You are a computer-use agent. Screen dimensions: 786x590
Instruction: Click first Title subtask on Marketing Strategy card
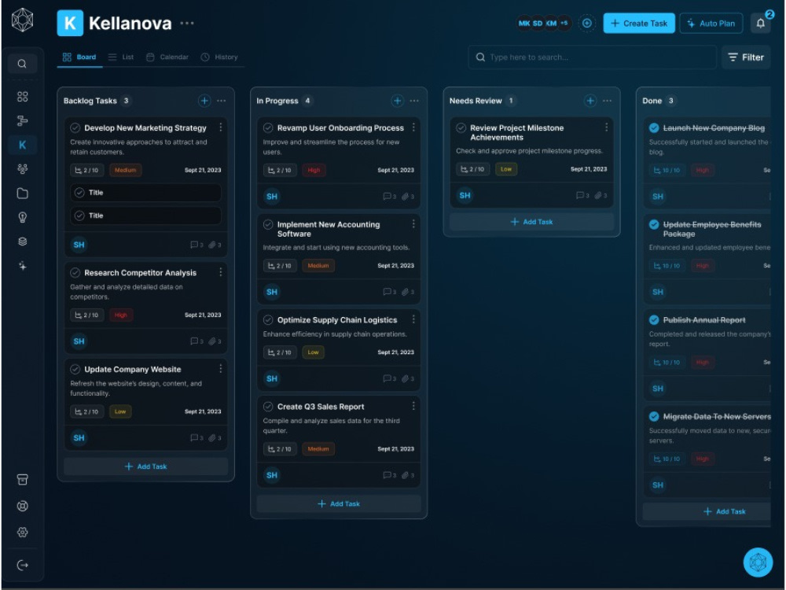pos(146,193)
